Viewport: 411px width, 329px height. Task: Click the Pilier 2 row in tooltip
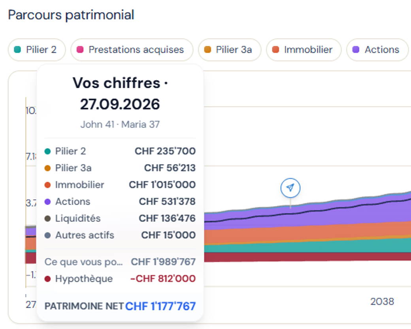click(120, 151)
